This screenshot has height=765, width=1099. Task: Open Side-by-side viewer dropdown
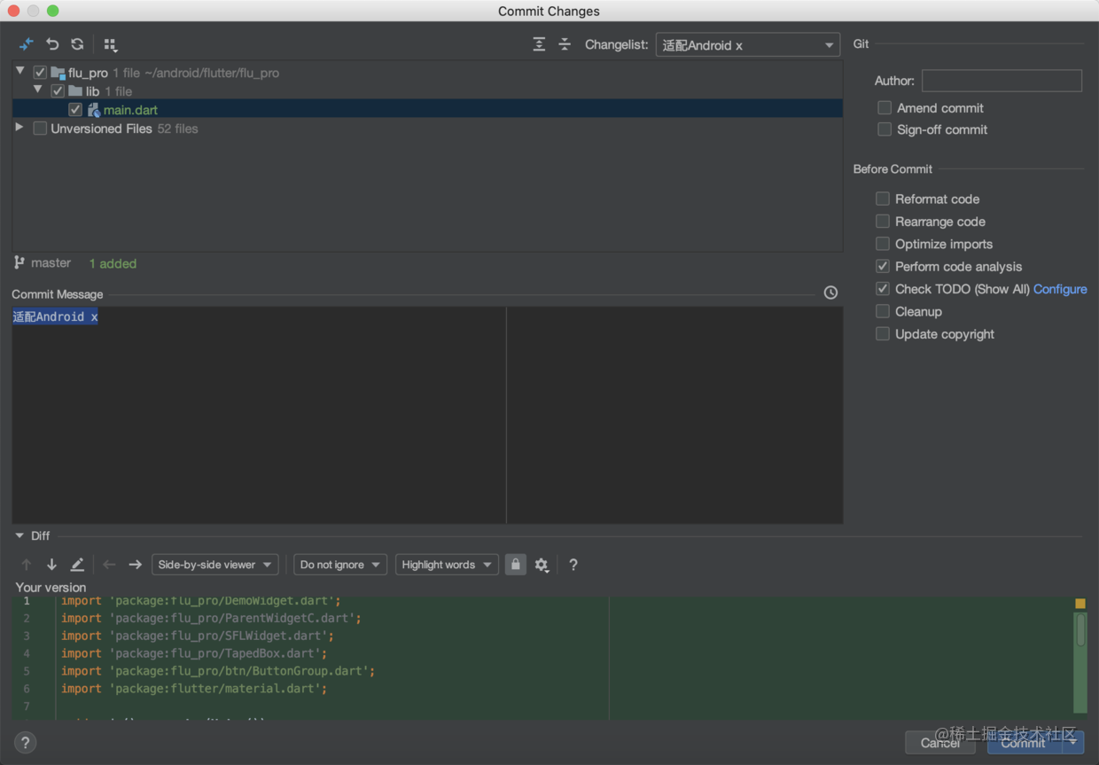pyautogui.click(x=215, y=565)
